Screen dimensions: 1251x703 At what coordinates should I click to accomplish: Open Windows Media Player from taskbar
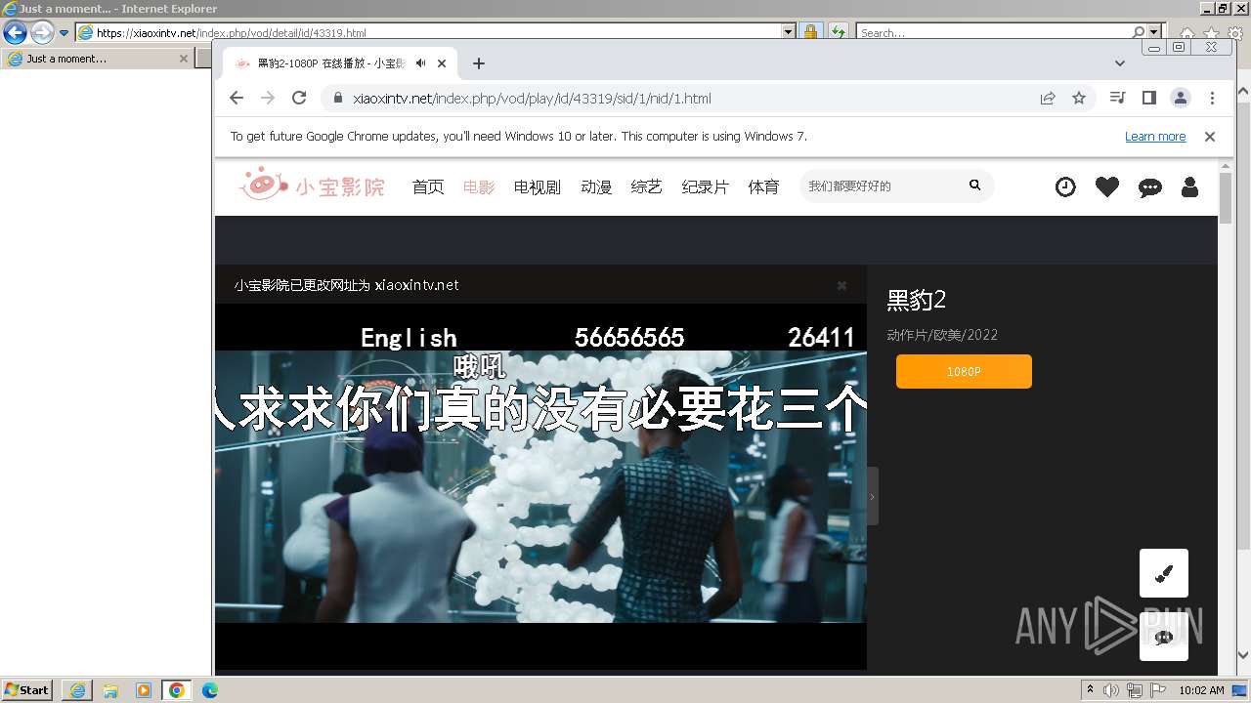click(144, 690)
